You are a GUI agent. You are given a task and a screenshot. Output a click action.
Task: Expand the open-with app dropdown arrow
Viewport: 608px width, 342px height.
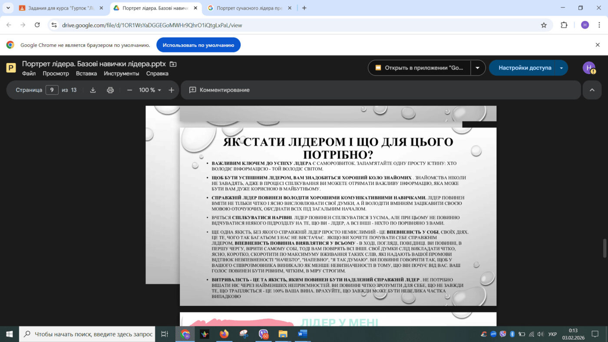(478, 68)
